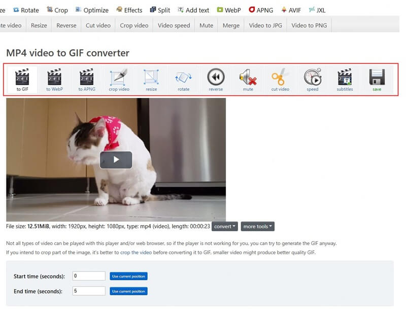
Task: Select the rotate tool
Action: (x=183, y=80)
